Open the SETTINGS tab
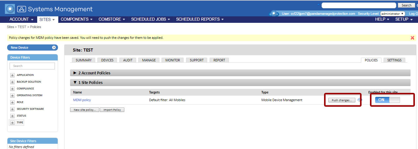418x149 pixels. [x=394, y=60]
